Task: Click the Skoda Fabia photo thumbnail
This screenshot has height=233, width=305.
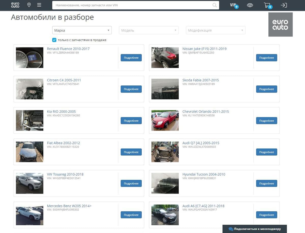Action: coord(165,89)
